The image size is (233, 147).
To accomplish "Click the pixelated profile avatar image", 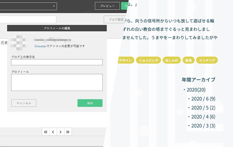I will [x=18, y=41].
